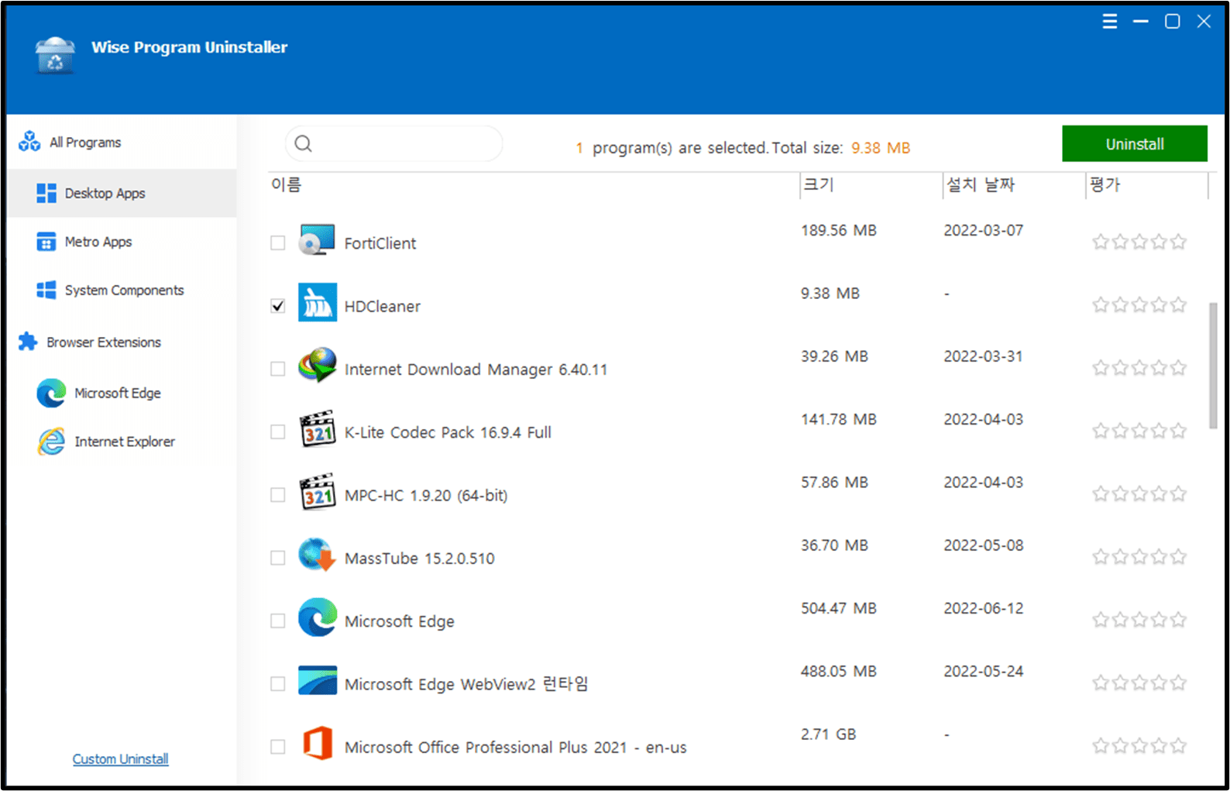Click the HDCleaner broom icon
1230x791 pixels.
tap(318, 302)
